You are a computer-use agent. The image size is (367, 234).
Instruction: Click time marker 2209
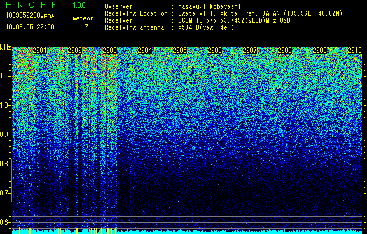point(320,50)
